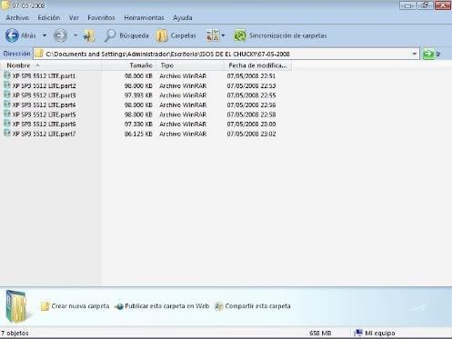Click the Crear nueva carpeta link
The width and height of the screenshot is (452, 339).
click(x=80, y=306)
